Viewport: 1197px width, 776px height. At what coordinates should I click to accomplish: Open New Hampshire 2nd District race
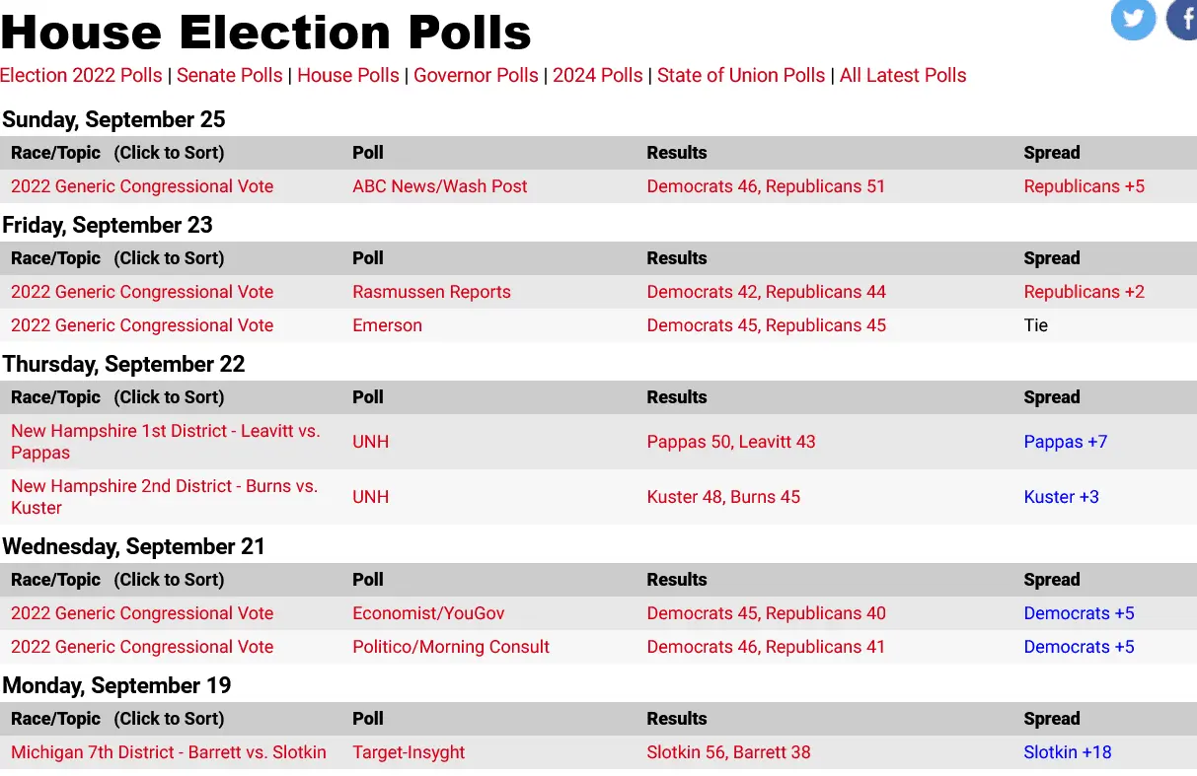pyautogui.click(x=164, y=497)
